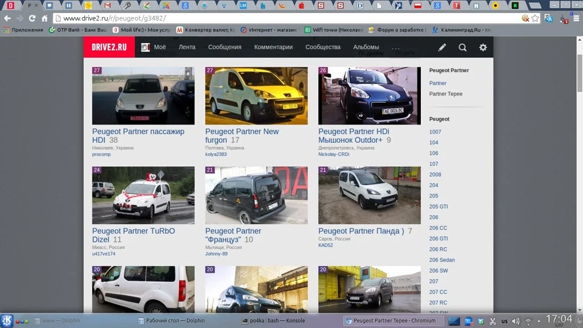Open Peugeot Partner HDi Мышонок Outdor+ link
This screenshot has height=328, width=583.
tap(353, 135)
